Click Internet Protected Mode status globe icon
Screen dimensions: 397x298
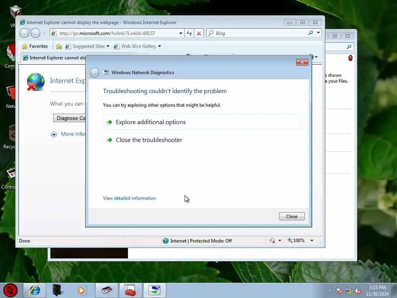[x=166, y=241]
